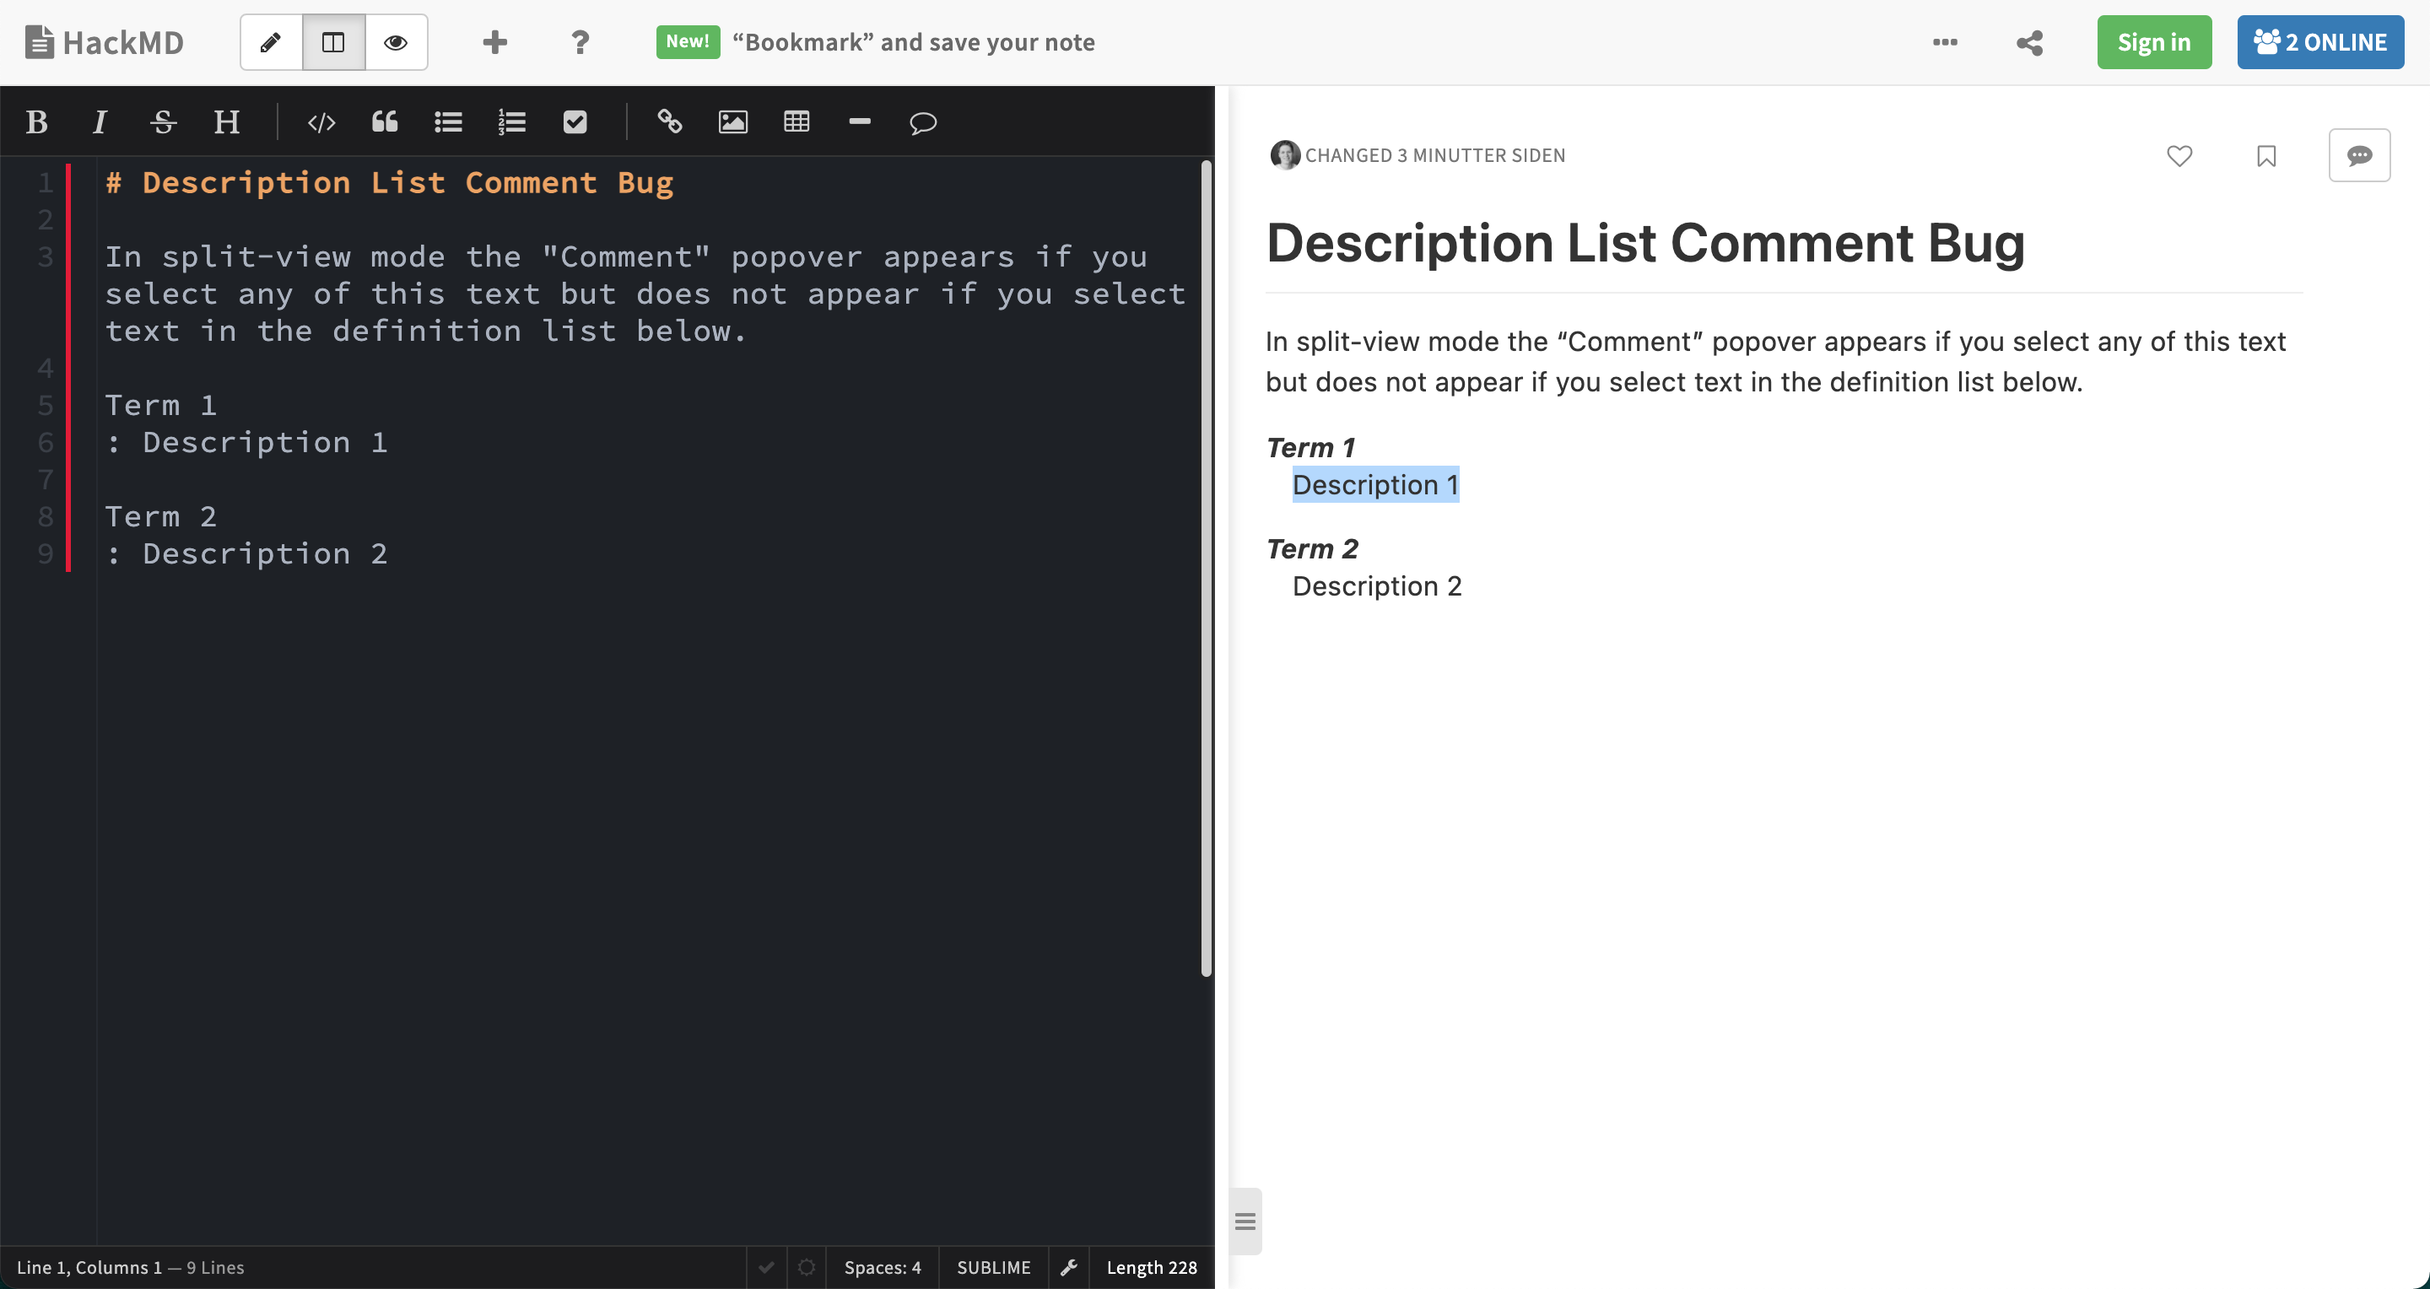Viewport: 2430px width, 1289px height.
Task: Open the help menu with the question mark
Action: (x=580, y=41)
